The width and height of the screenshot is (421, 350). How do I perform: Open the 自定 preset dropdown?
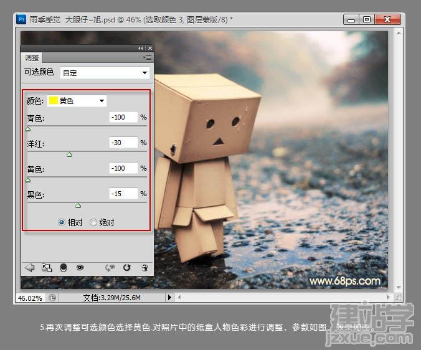click(105, 73)
